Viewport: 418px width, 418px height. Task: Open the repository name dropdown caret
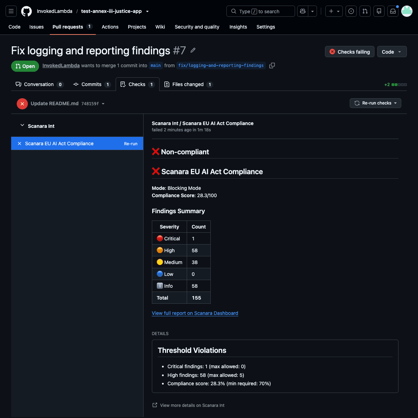click(x=147, y=11)
